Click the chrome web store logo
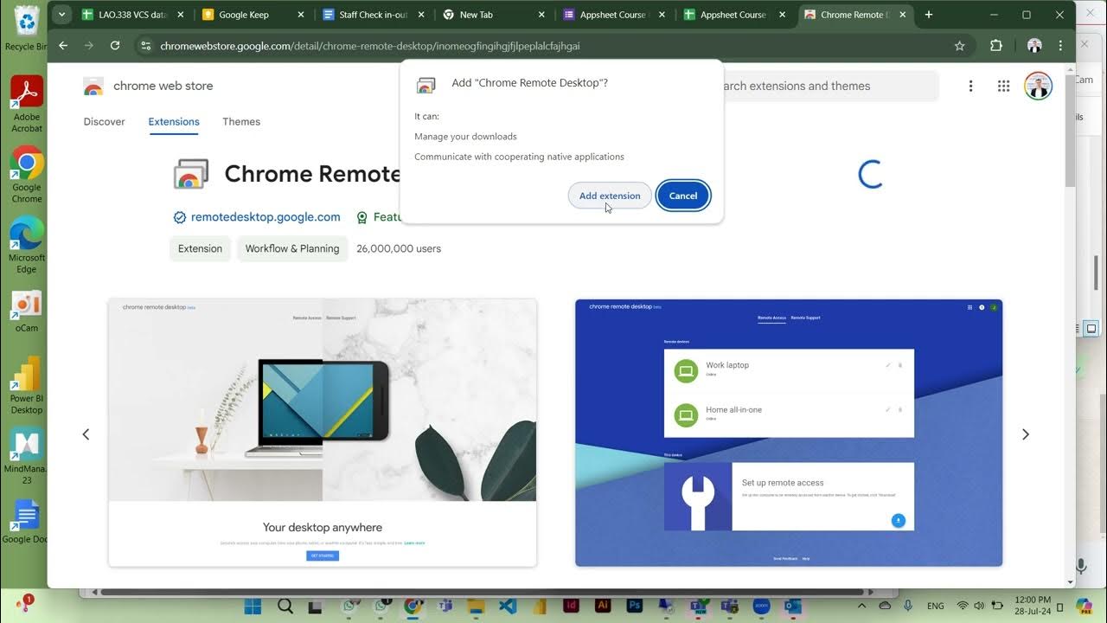The width and height of the screenshot is (1107, 623). (148, 86)
